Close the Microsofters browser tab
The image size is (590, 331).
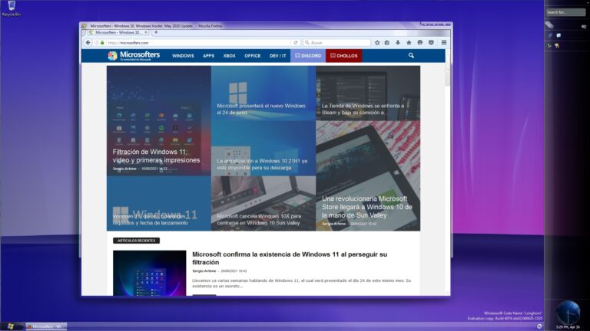[146, 33]
